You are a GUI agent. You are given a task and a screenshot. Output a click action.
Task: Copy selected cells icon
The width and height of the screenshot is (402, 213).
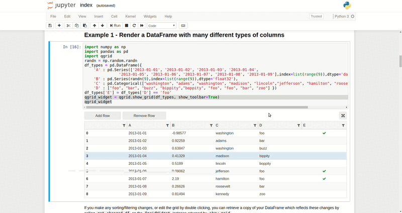coord(77,26)
